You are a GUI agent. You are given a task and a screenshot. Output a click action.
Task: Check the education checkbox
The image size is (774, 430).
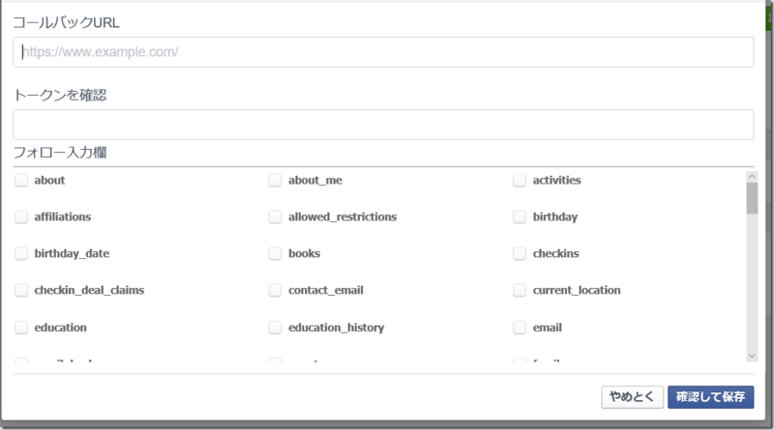21,328
